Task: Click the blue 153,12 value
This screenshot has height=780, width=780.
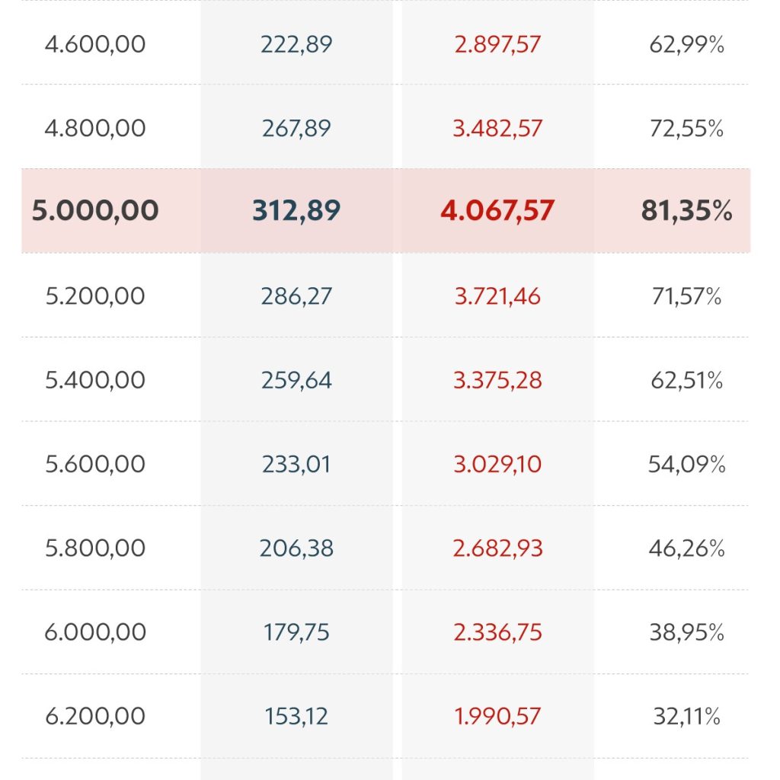Action: (296, 716)
